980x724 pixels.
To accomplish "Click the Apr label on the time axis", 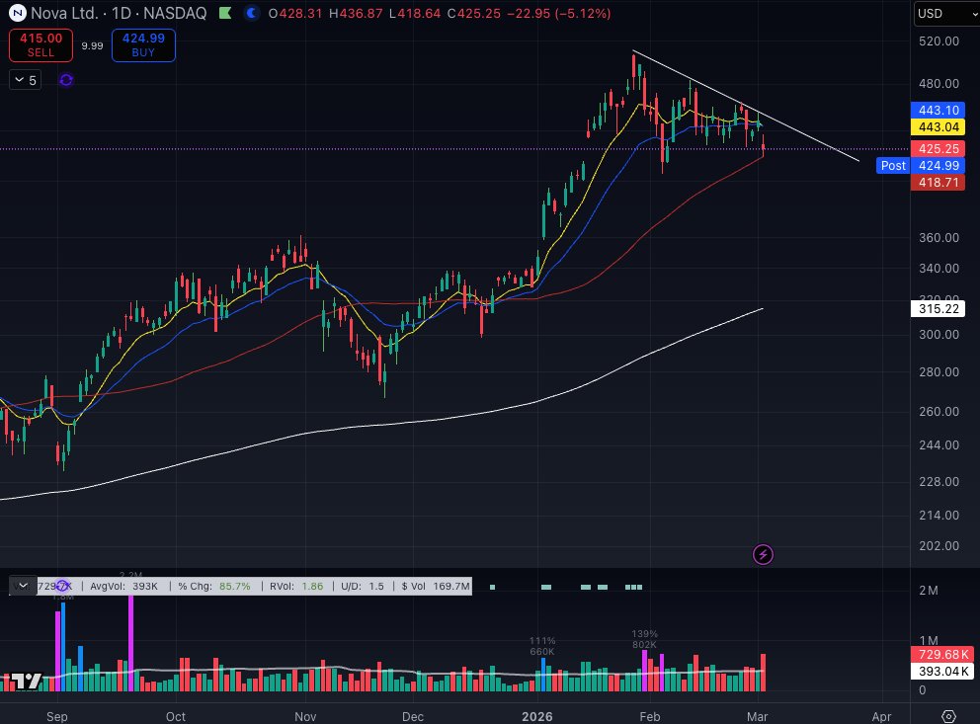I will pos(881,716).
